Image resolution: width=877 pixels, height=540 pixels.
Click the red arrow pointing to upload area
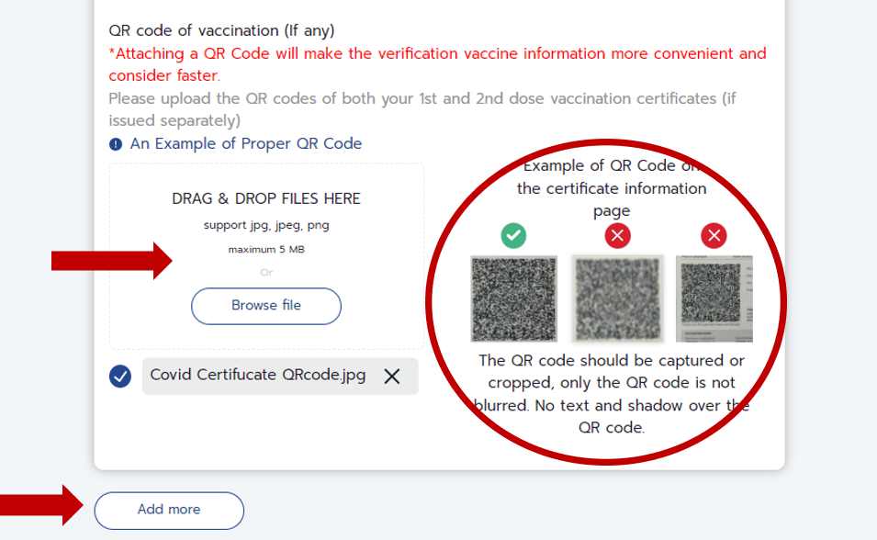coord(112,261)
